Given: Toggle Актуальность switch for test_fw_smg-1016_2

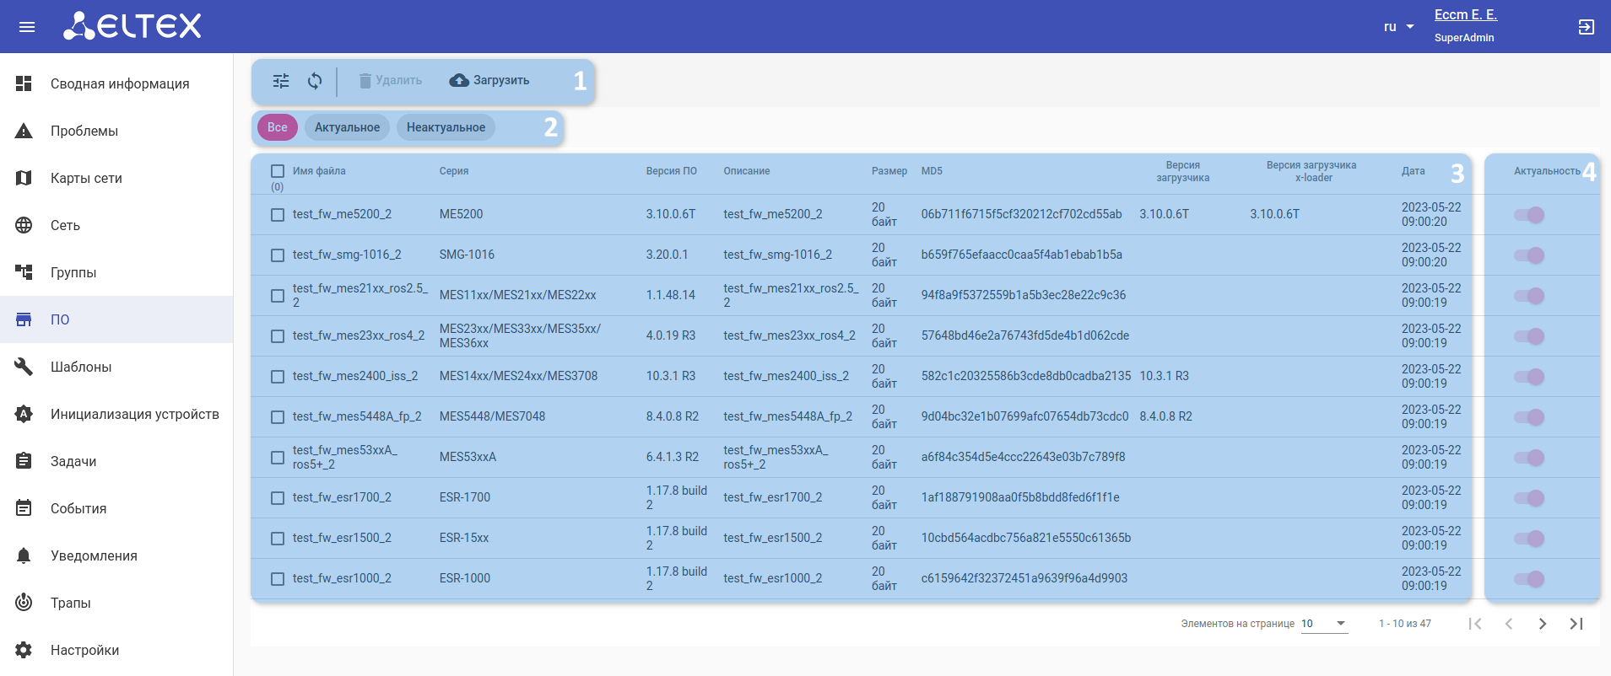Looking at the screenshot, I should click(x=1529, y=255).
